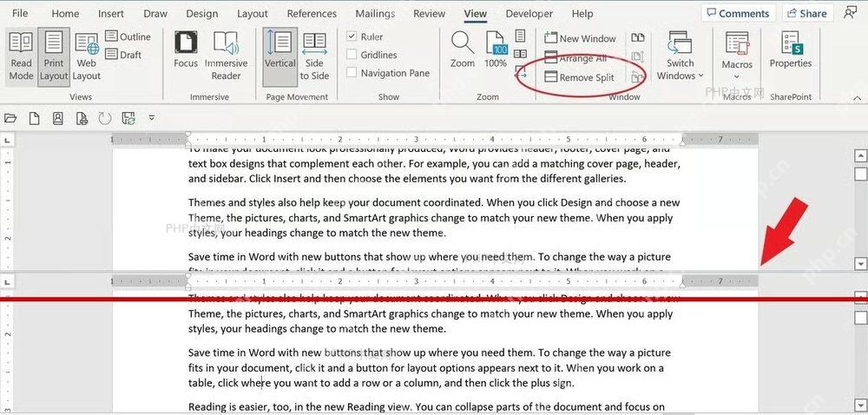
Task: Click upper pane scroll down arrow
Action: tap(860, 263)
